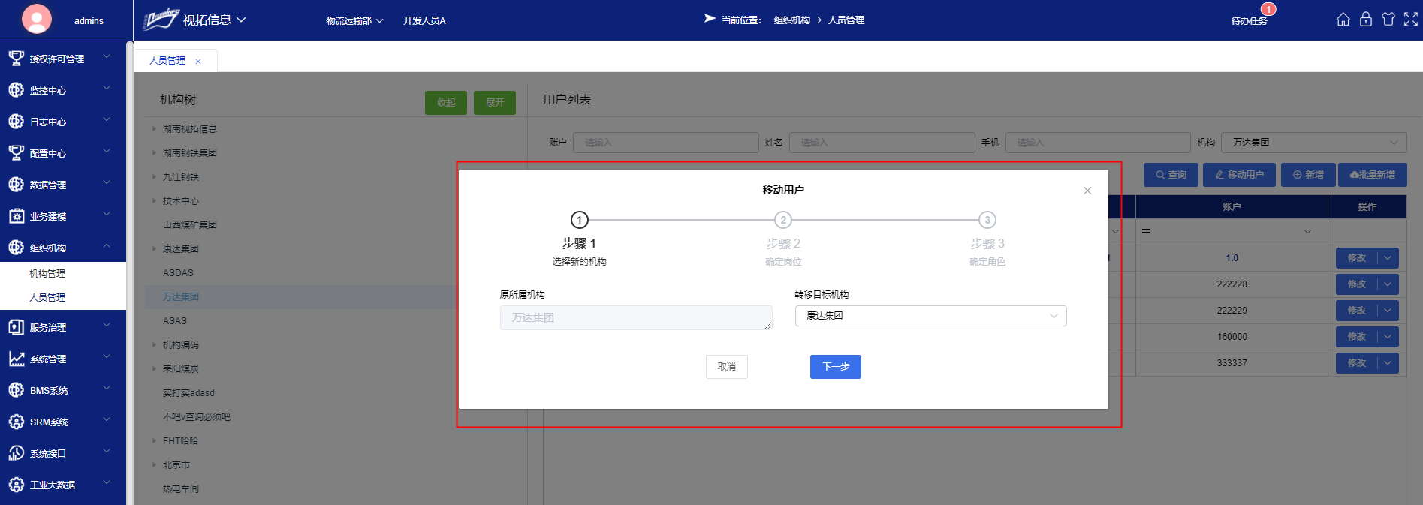Expand the 系统管理 sidebar chevron
Image resolution: width=1423 pixels, height=505 pixels.
[107, 357]
